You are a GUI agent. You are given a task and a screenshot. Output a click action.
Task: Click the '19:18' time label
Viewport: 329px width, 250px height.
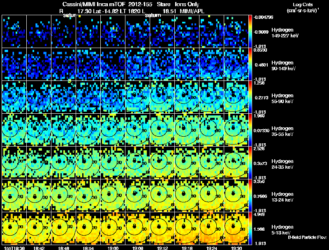click(x=187, y=248)
